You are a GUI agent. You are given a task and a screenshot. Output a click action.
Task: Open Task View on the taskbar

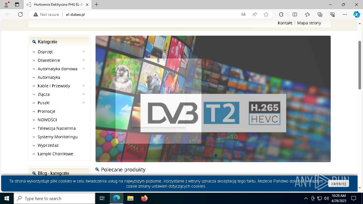[x=102, y=198]
